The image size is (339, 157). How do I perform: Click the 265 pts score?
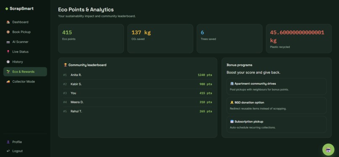tap(206, 111)
